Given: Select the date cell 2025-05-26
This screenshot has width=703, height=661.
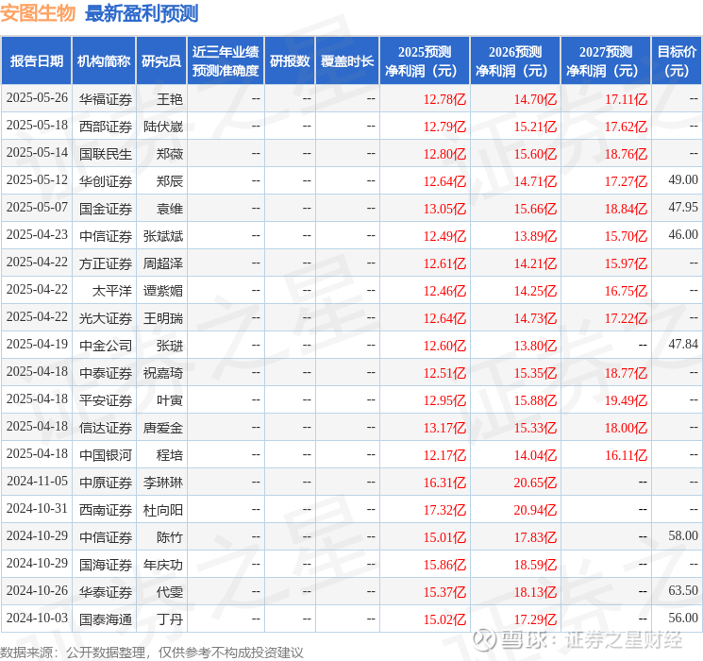Looking at the screenshot, I should (x=37, y=98).
